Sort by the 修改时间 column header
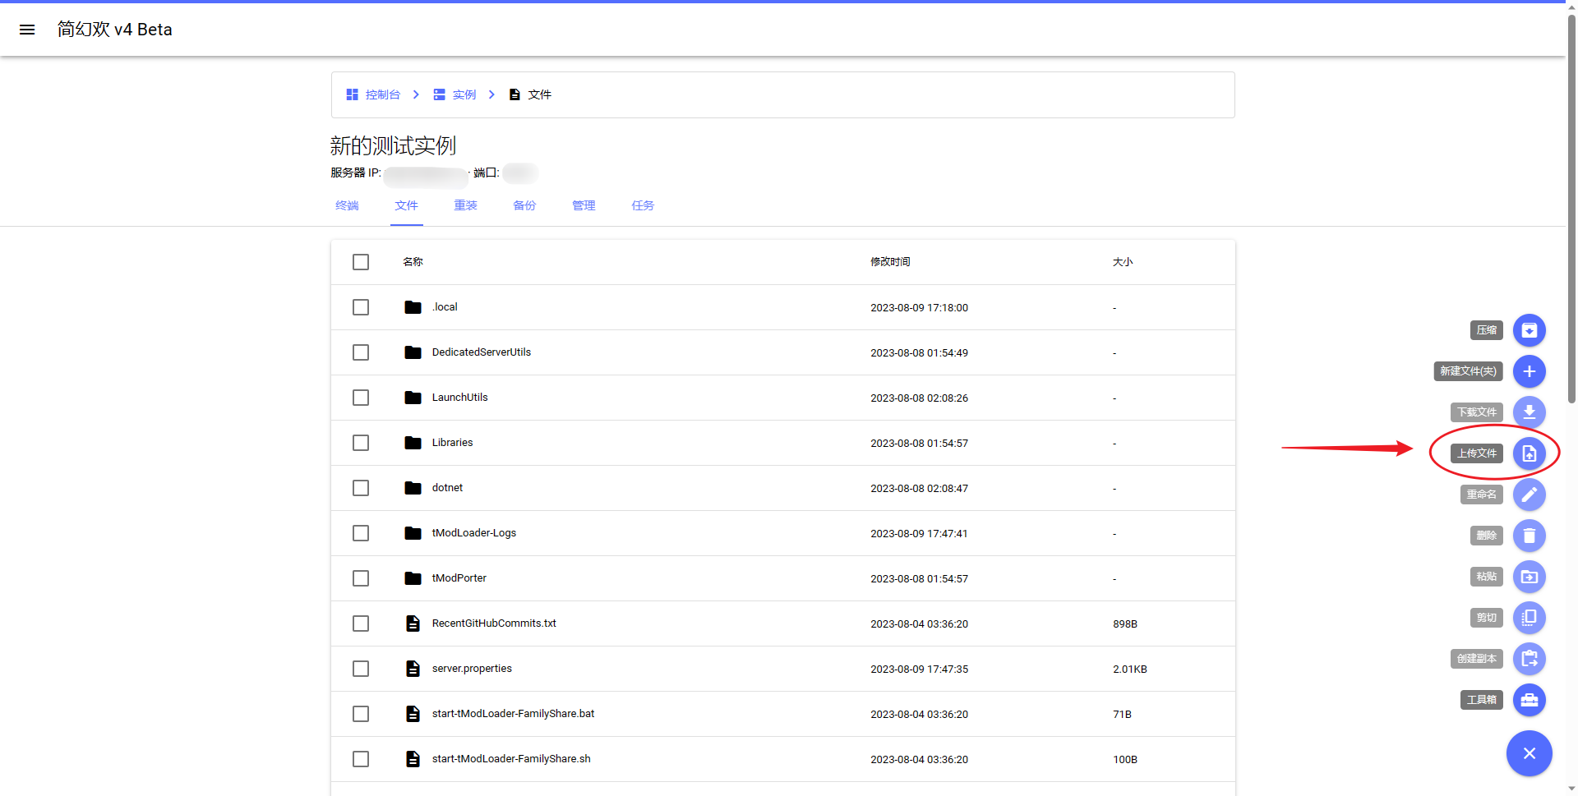Screen dimensions: 1578x796 click(890, 262)
